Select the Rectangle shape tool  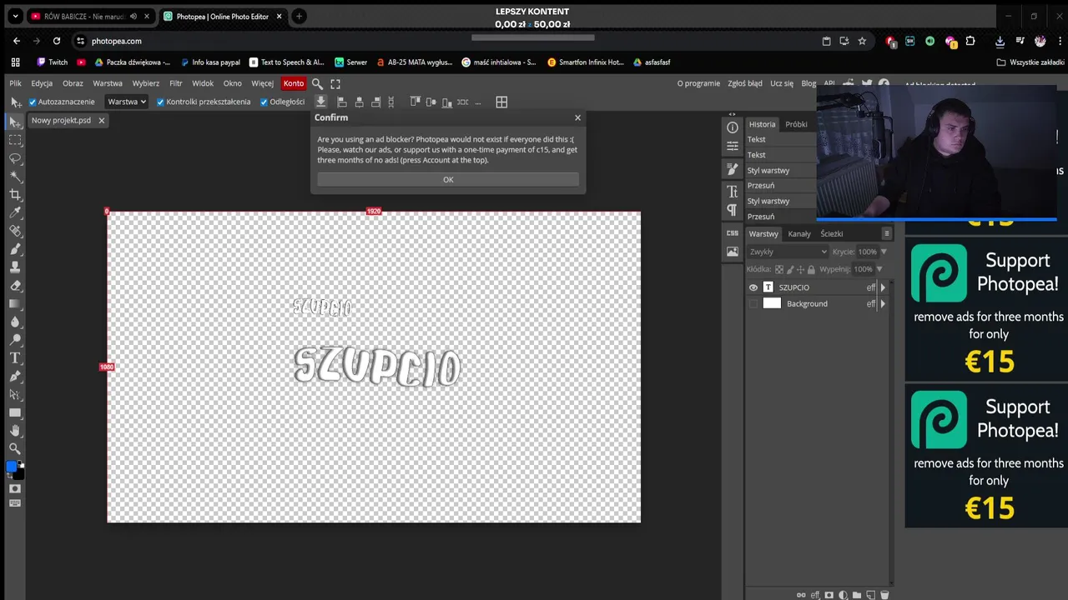point(15,412)
